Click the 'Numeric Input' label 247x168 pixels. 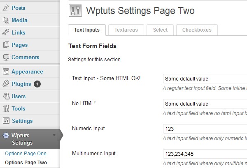pyautogui.click(x=89, y=128)
